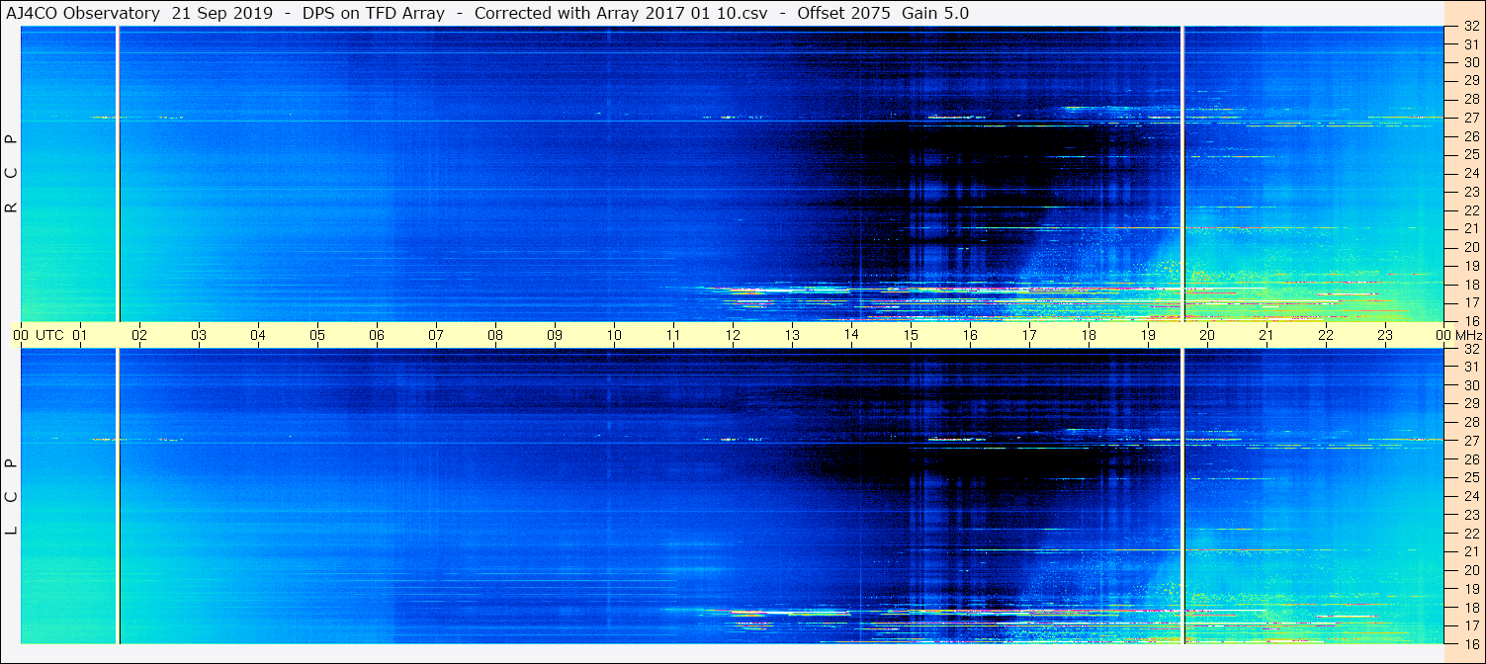The height and width of the screenshot is (664, 1486).
Task: Click the 'MHz' label on time axis
Action: (x=1467, y=335)
